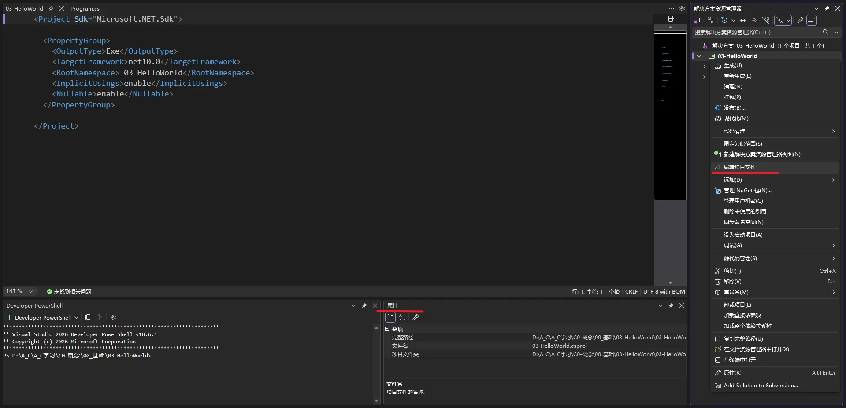Choose 新建解决方案资源管理器视图(N)
Image resolution: width=846 pixels, height=408 pixels.
(775, 154)
